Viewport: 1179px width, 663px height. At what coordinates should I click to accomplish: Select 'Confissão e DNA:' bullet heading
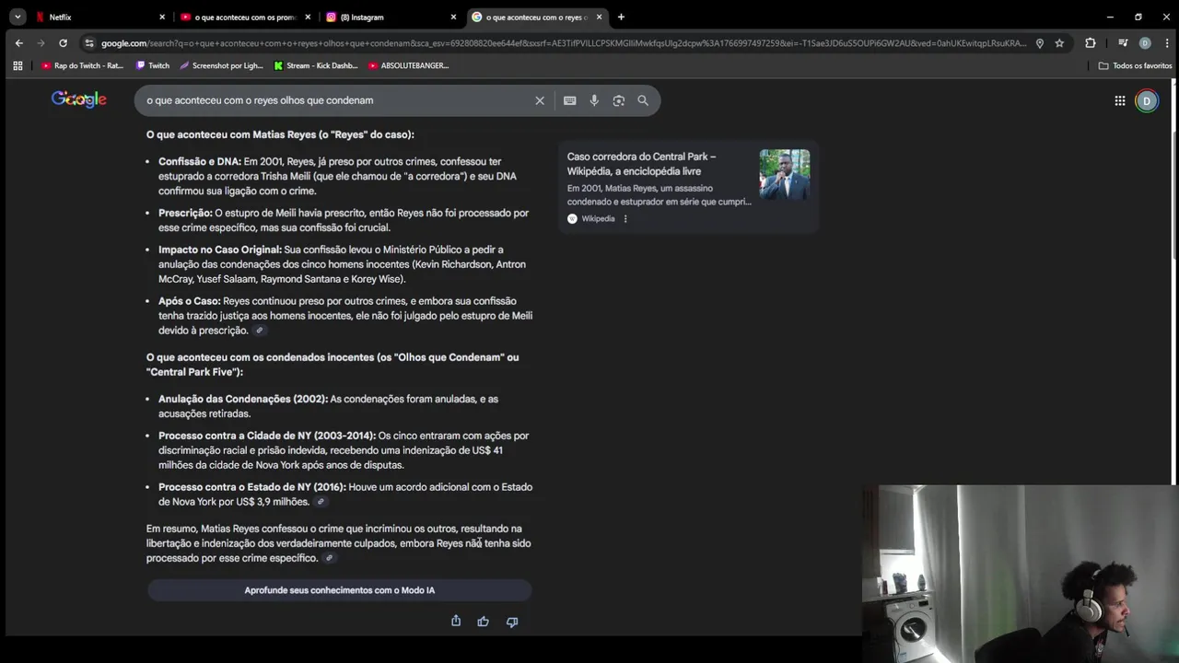click(x=200, y=161)
